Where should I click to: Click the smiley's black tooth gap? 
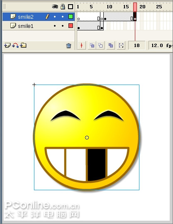[97, 164]
